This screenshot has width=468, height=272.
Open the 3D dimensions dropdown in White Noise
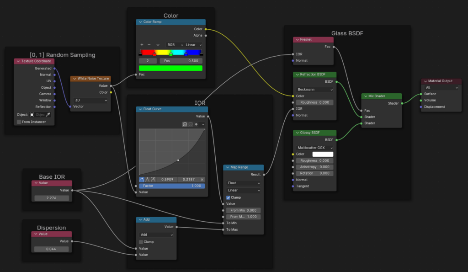[x=90, y=100]
